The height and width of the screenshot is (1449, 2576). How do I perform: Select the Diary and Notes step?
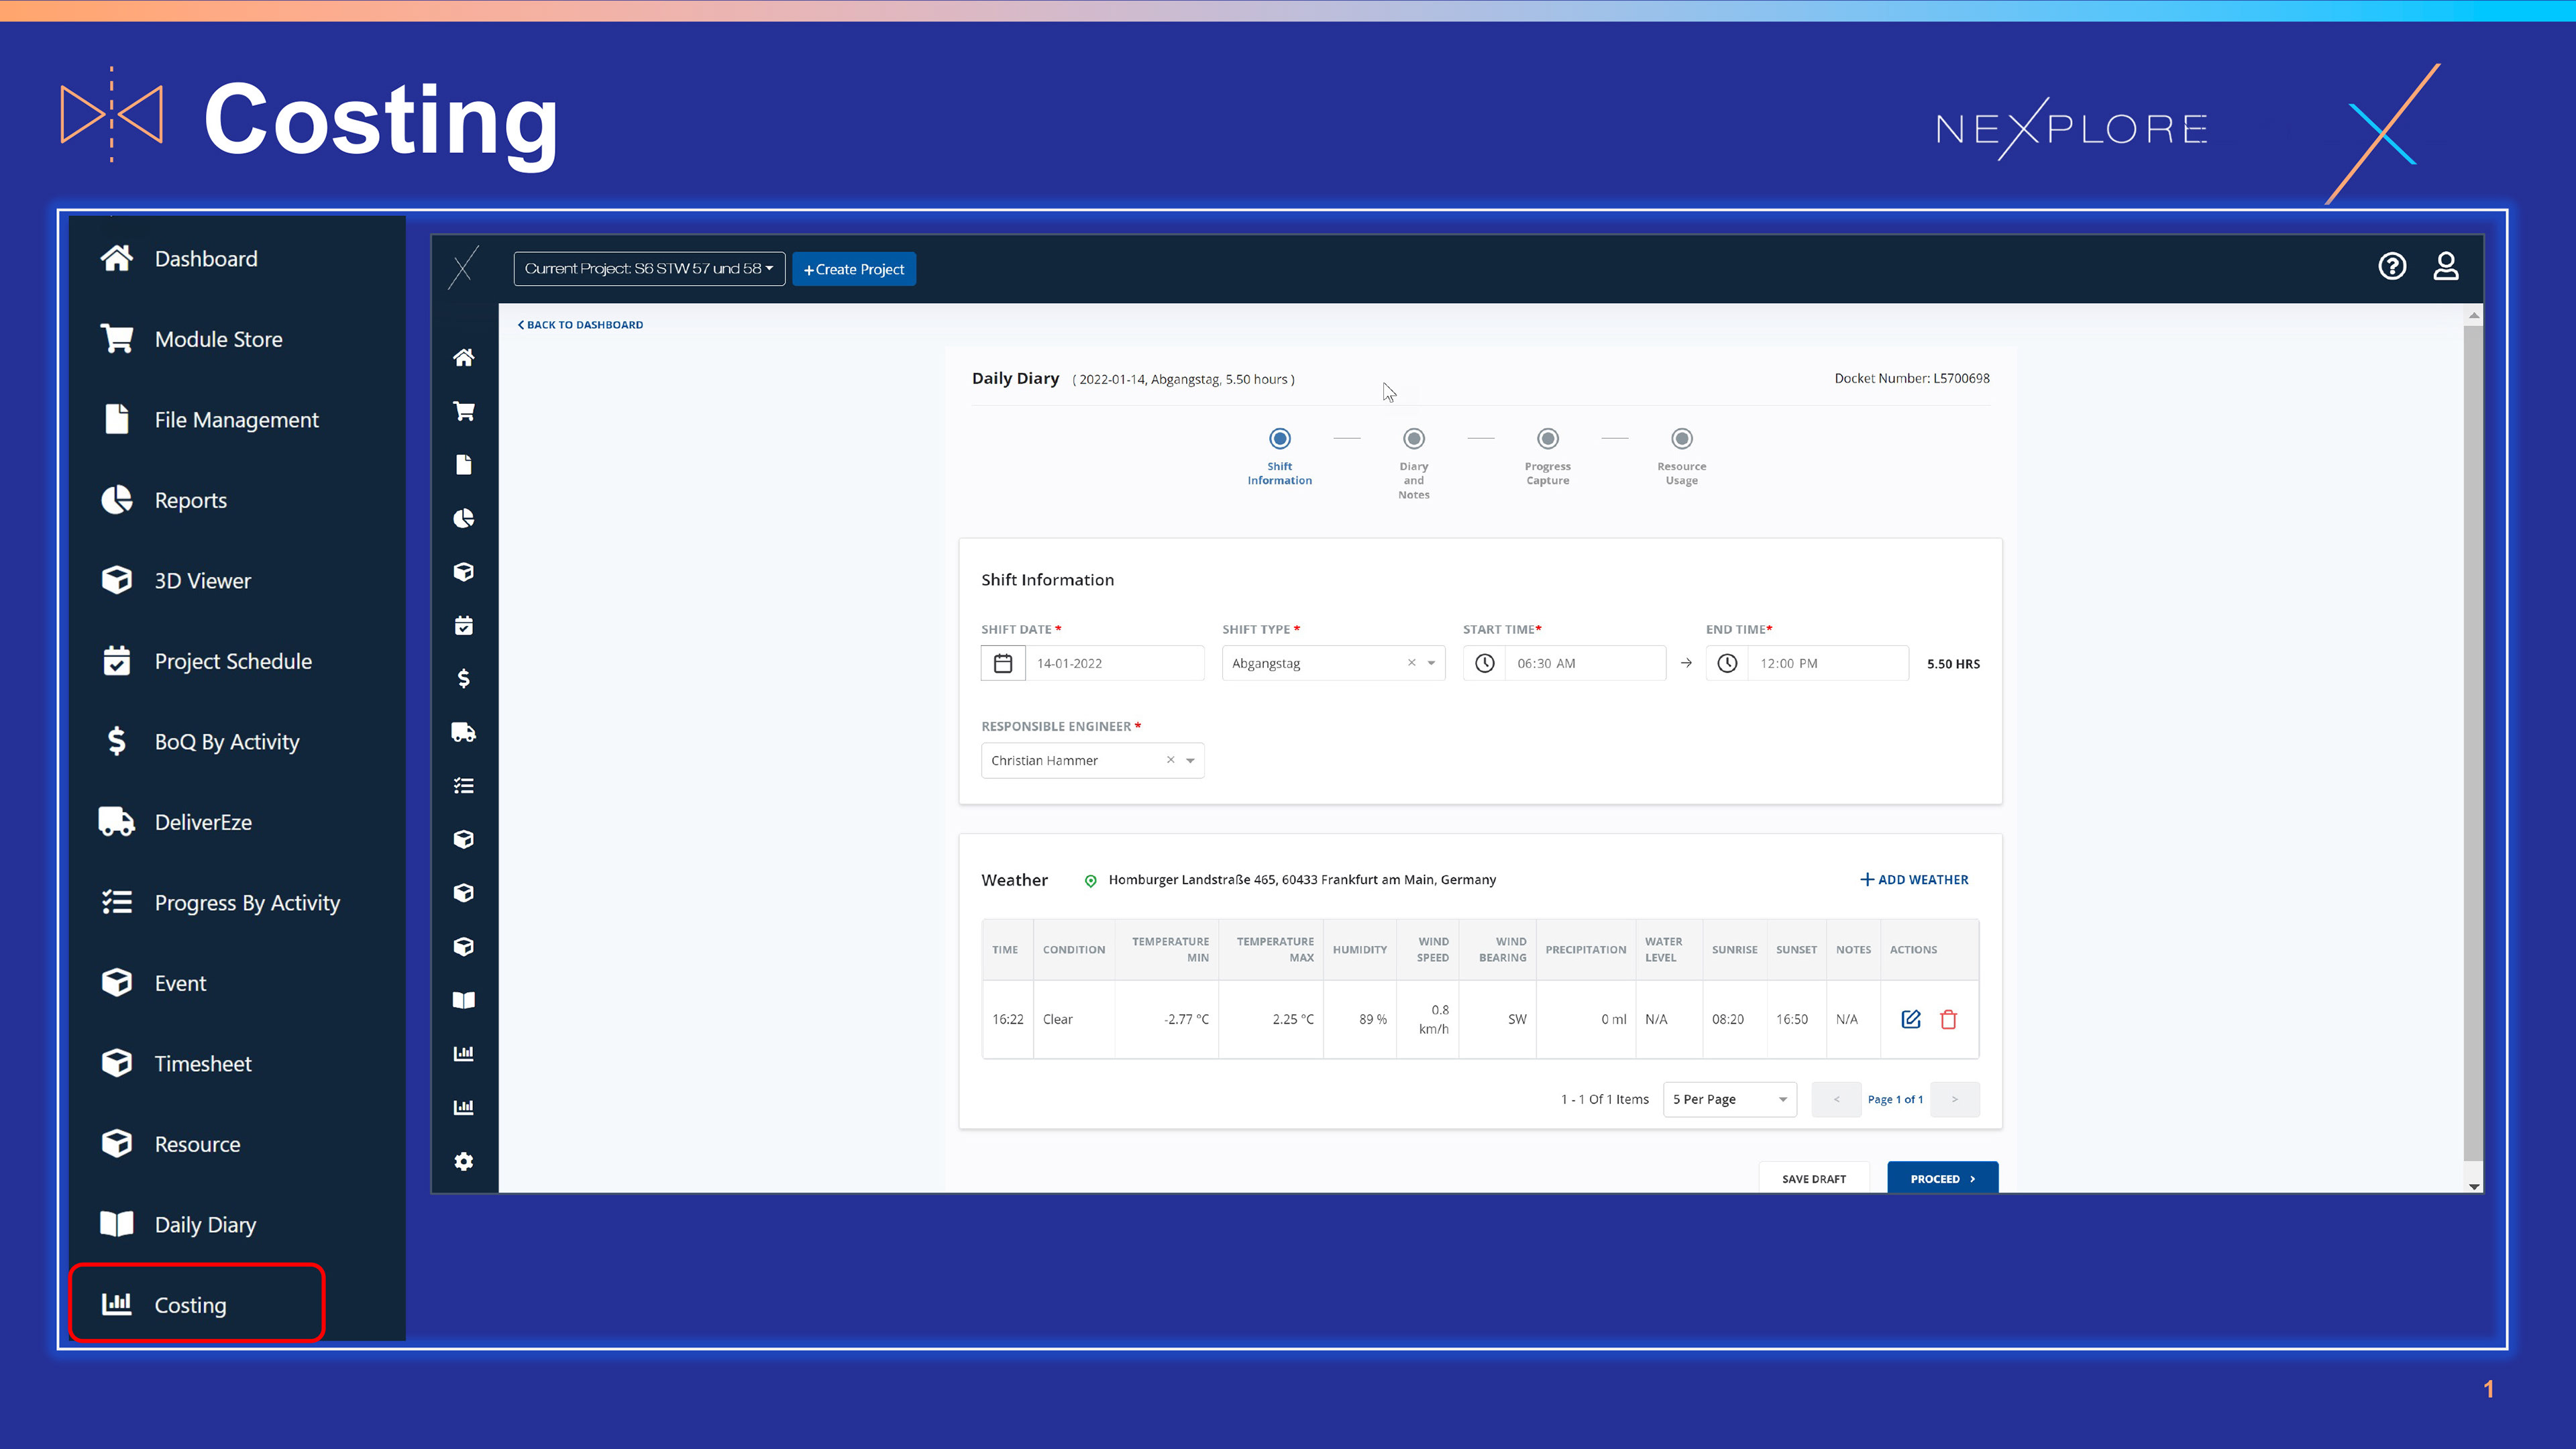(1413, 439)
